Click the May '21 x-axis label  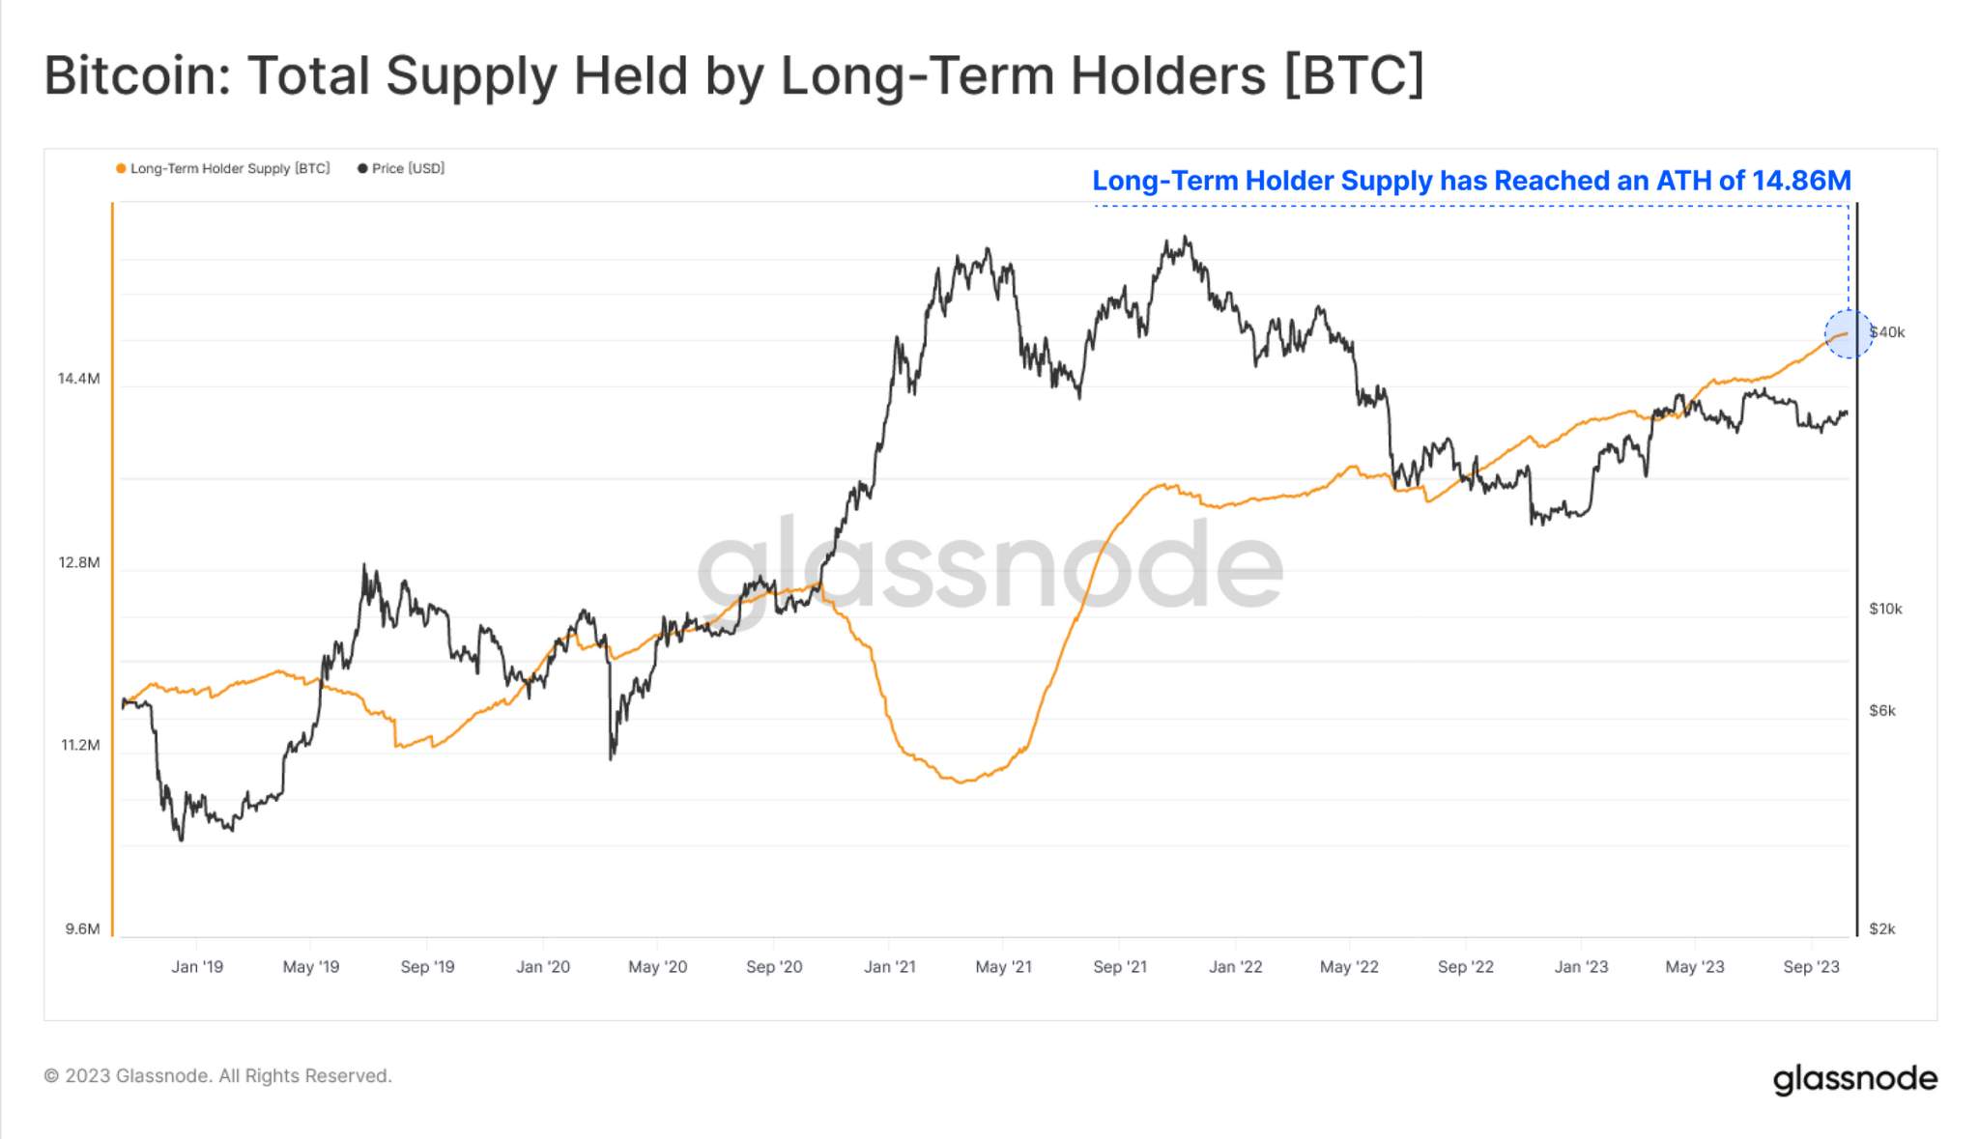[1004, 967]
